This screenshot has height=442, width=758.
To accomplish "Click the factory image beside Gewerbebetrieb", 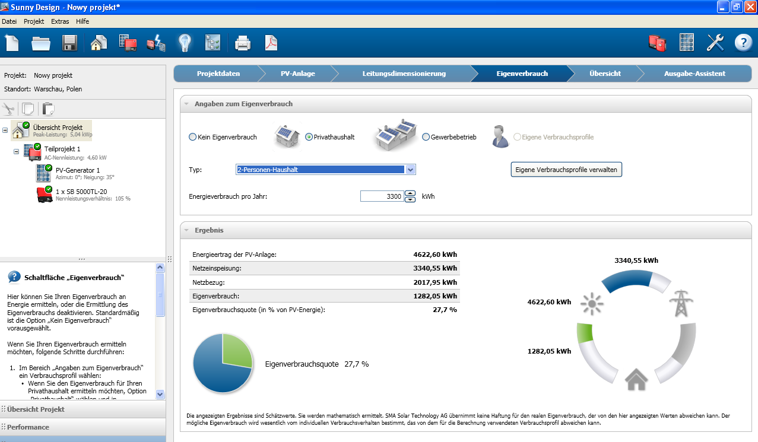I will pyautogui.click(x=396, y=134).
